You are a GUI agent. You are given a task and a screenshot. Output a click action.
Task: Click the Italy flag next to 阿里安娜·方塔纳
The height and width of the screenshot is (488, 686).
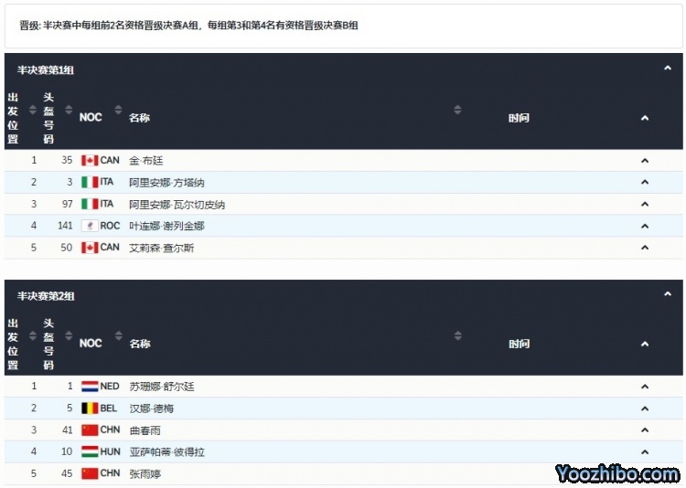tap(90, 182)
